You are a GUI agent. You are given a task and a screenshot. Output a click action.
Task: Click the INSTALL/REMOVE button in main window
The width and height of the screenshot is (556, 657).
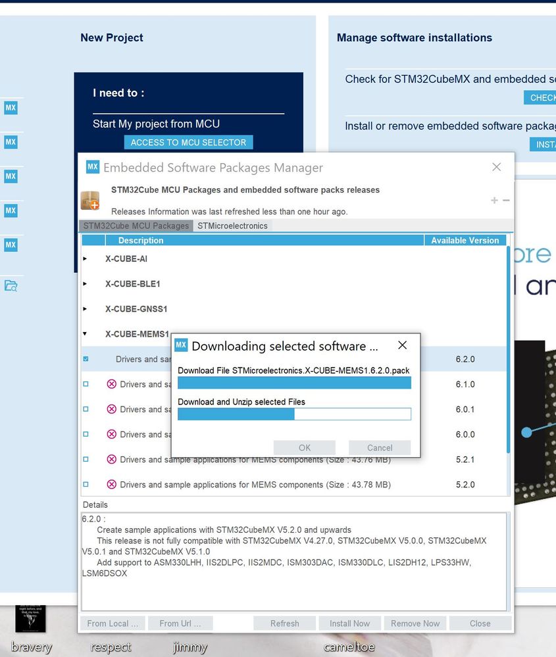coord(543,144)
